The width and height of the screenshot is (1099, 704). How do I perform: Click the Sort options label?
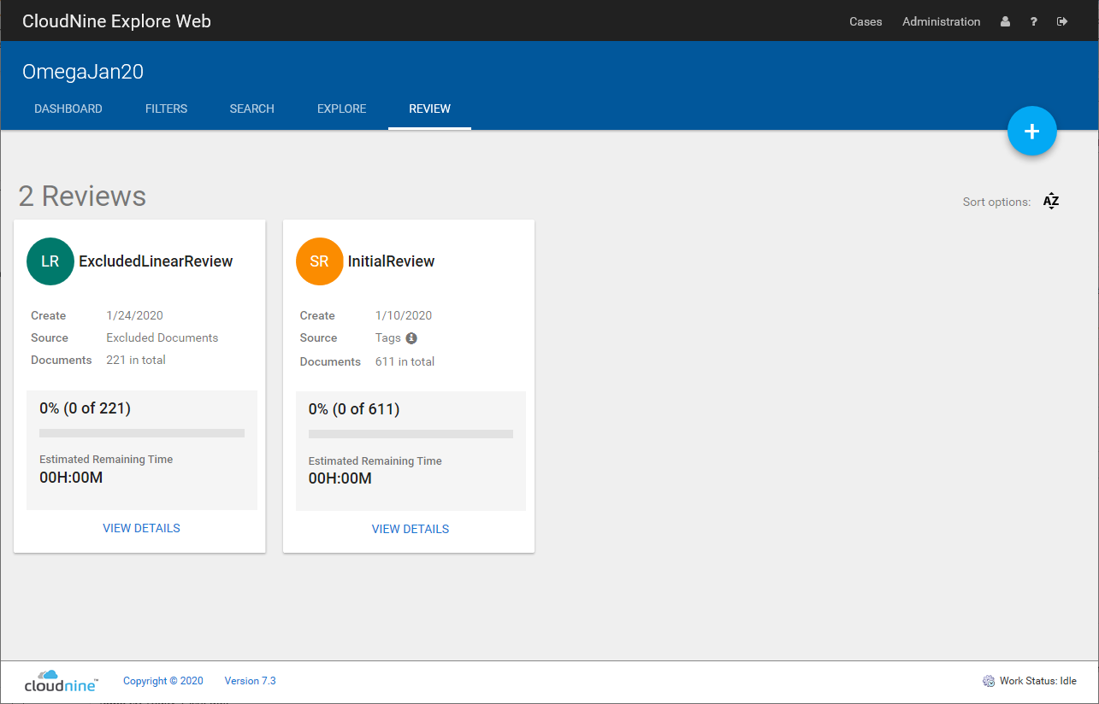coord(996,202)
